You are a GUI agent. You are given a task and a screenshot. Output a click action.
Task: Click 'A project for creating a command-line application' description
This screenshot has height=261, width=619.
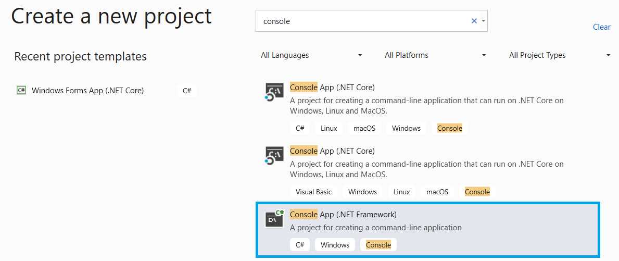[x=375, y=228]
